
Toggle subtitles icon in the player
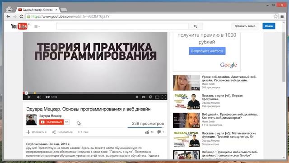tap(144, 97)
